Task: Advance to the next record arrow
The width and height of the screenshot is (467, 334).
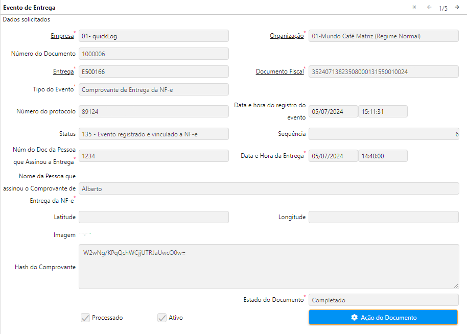Action: tap(457, 7)
